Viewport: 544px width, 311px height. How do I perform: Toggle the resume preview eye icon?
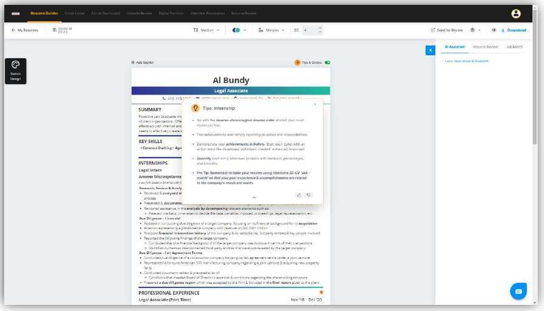point(494,30)
